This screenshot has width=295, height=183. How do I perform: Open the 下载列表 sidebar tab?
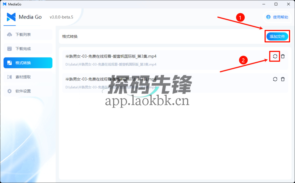[28, 34]
